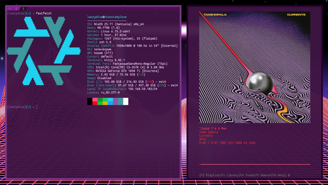The height and width of the screenshot is (185, 328).
Task: Click the white color swatch
Action: pos(126,101)
